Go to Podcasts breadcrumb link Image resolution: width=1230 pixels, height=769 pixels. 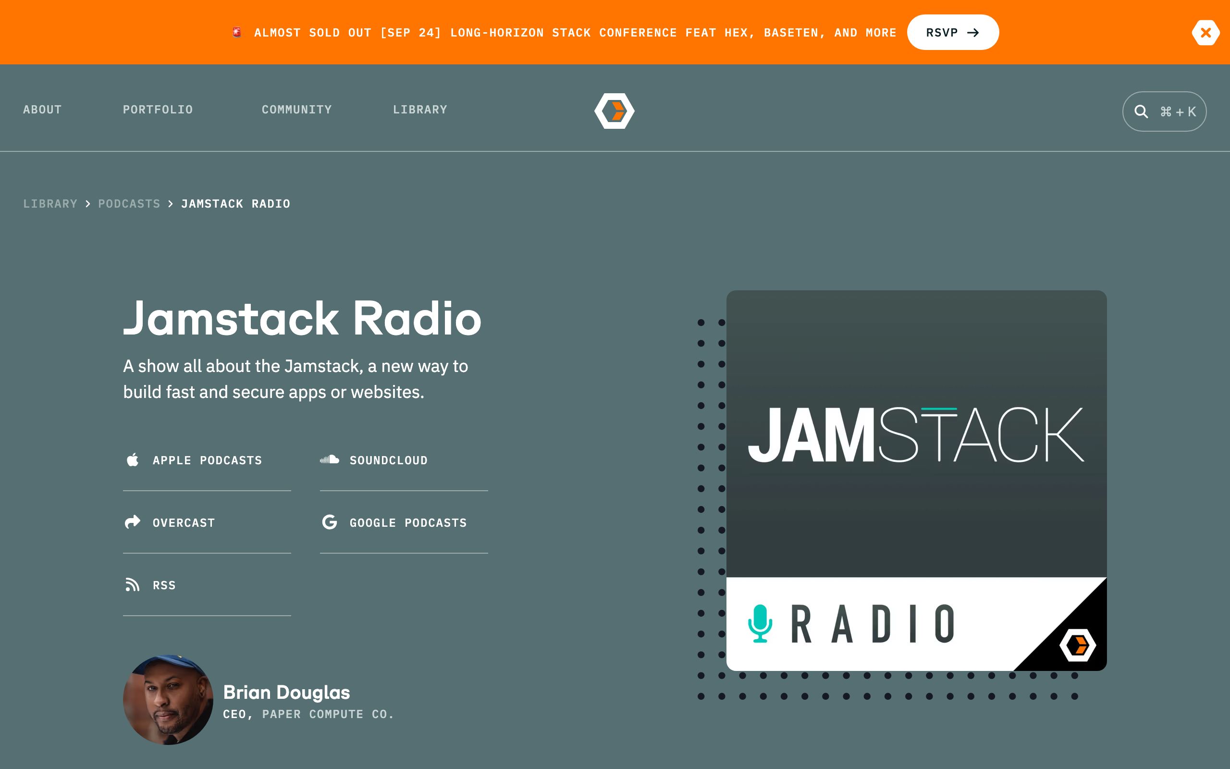click(x=129, y=203)
